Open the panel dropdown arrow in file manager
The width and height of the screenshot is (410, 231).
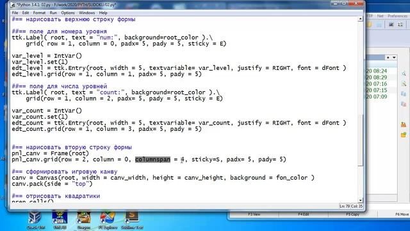(x=394, y=57)
